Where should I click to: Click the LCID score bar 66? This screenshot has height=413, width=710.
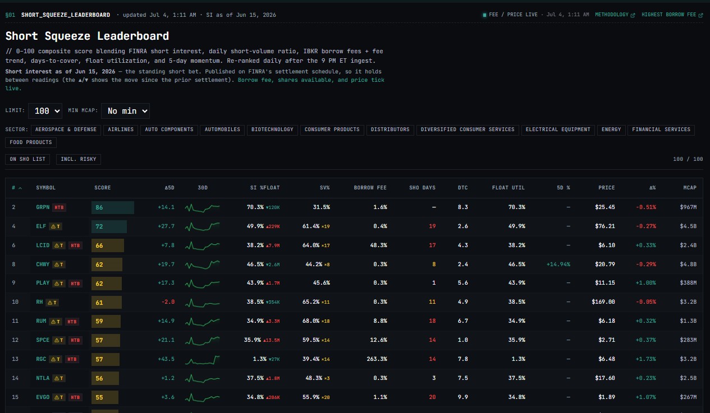[x=108, y=245]
